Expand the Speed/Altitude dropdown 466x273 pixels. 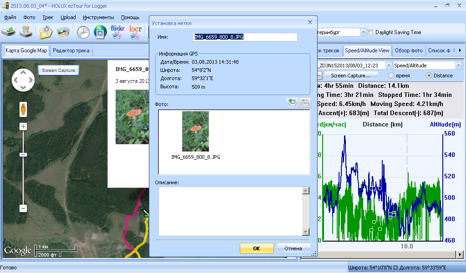point(458,66)
